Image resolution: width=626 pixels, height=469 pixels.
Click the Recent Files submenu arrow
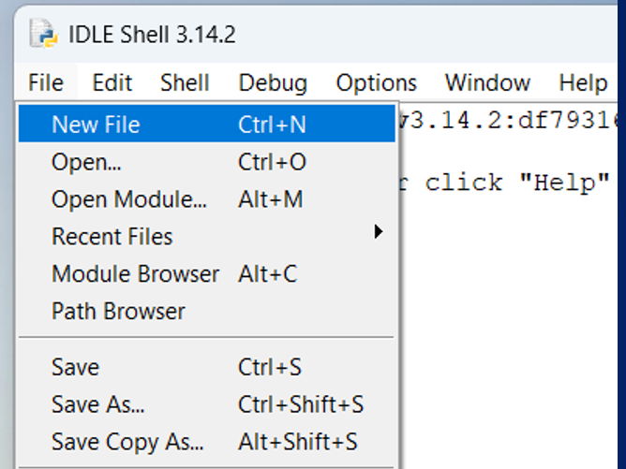tap(379, 232)
